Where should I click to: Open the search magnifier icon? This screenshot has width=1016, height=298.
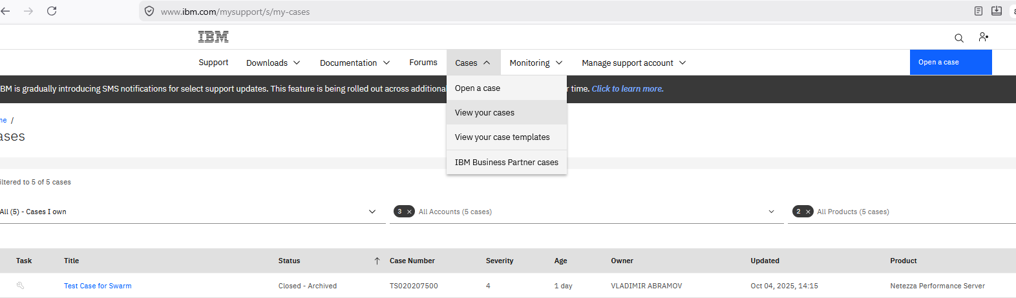pyautogui.click(x=959, y=38)
